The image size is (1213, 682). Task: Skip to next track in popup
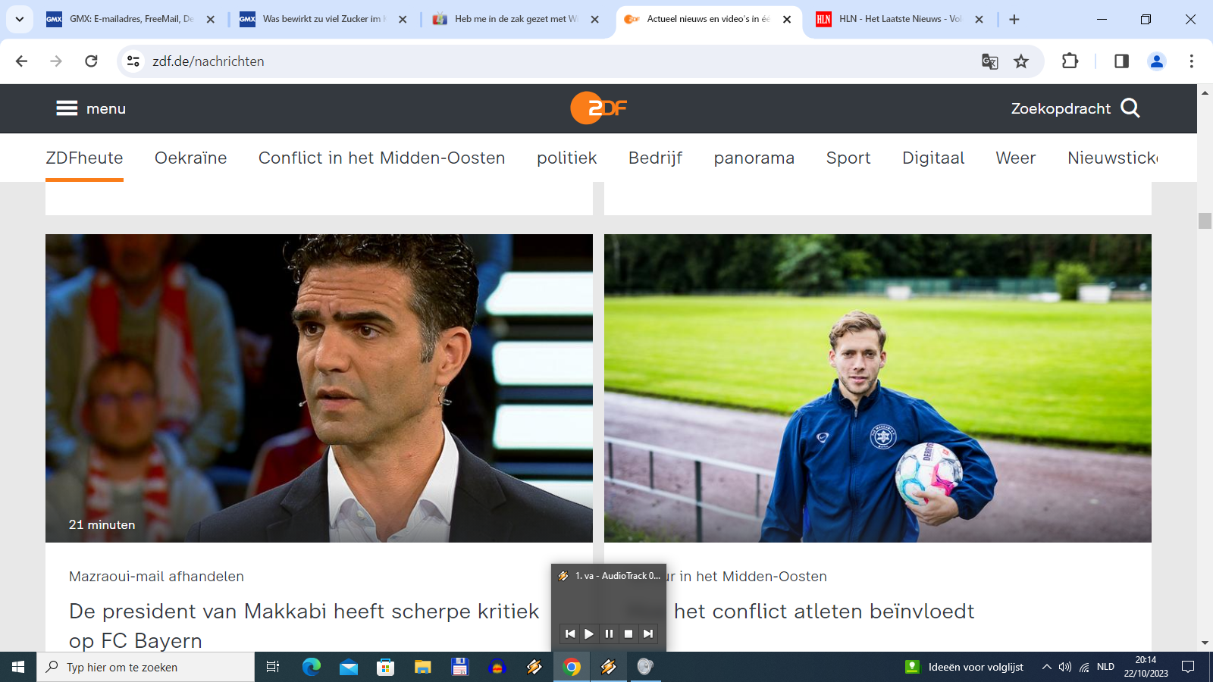tap(648, 634)
